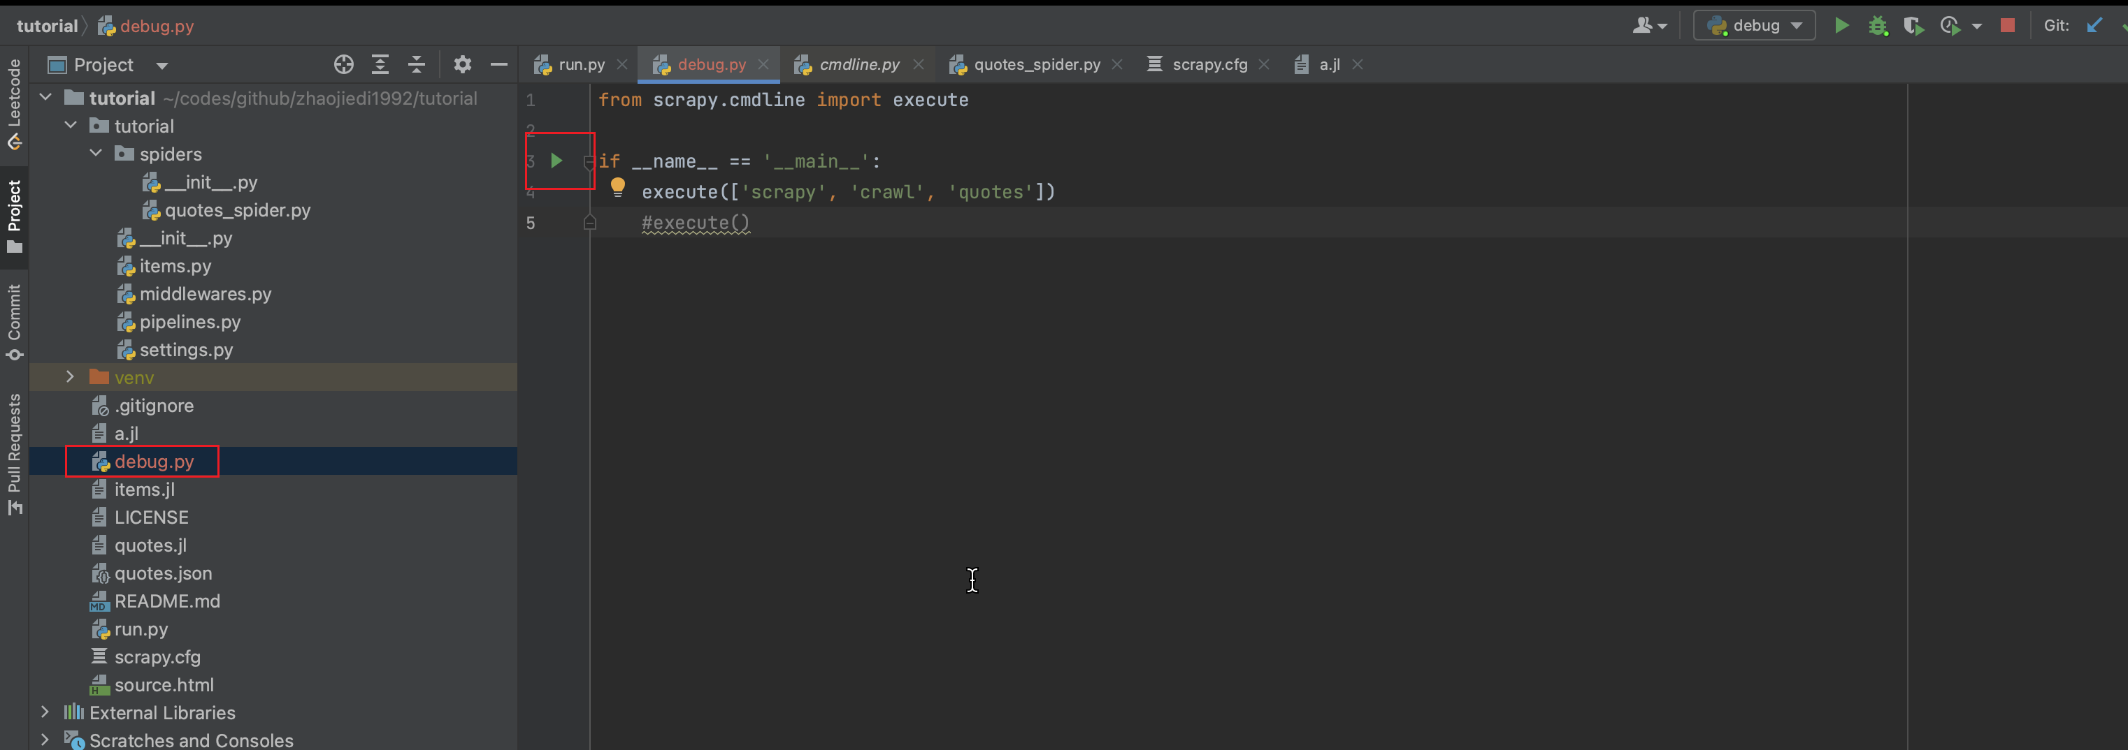
Task: Open the Pull Requests tool window
Action: 14,455
